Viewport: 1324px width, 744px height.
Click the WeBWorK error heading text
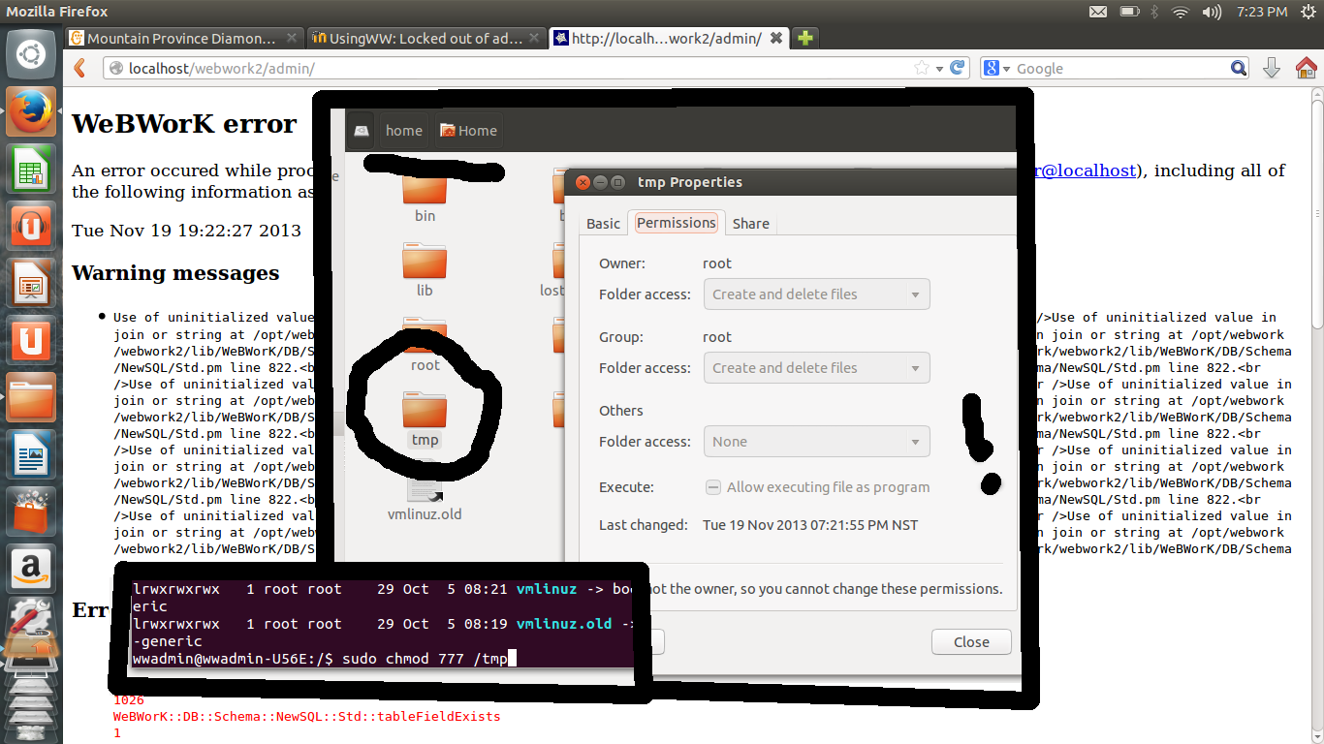(184, 124)
